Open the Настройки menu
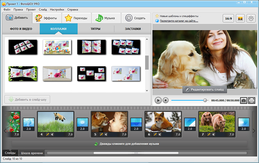The width and height of the screenshot is (259, 163). pyautogui.click(x=57, y=10)
